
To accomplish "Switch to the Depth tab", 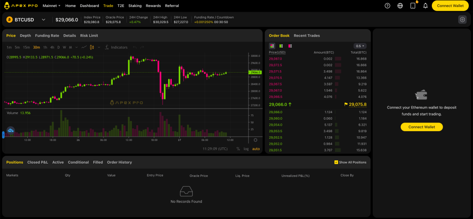I will click(25, 36).
